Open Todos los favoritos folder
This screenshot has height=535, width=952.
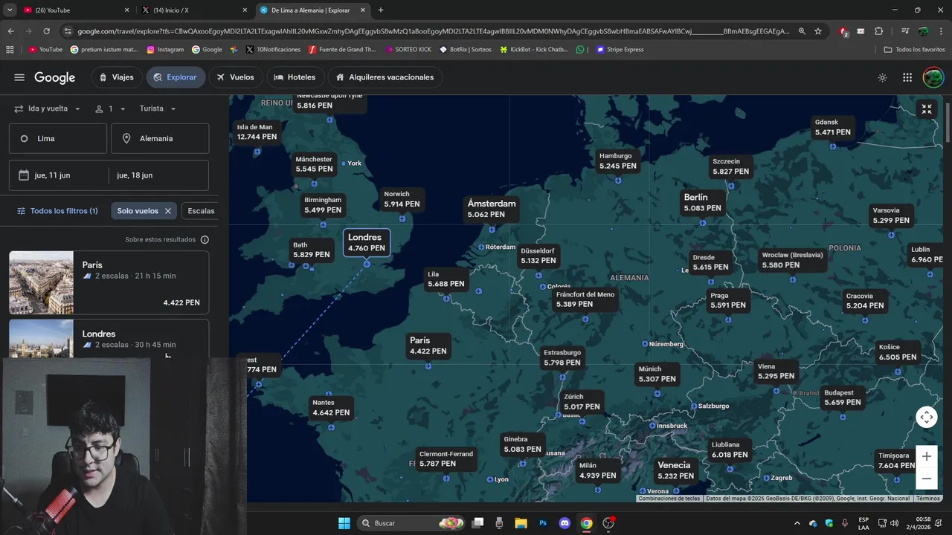[914, 50]
